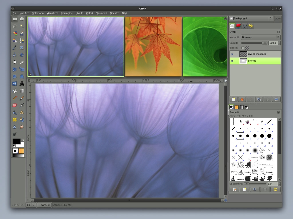
Task: Click the Auto button above the Livelli panel
Action: [x=277, y=18]
